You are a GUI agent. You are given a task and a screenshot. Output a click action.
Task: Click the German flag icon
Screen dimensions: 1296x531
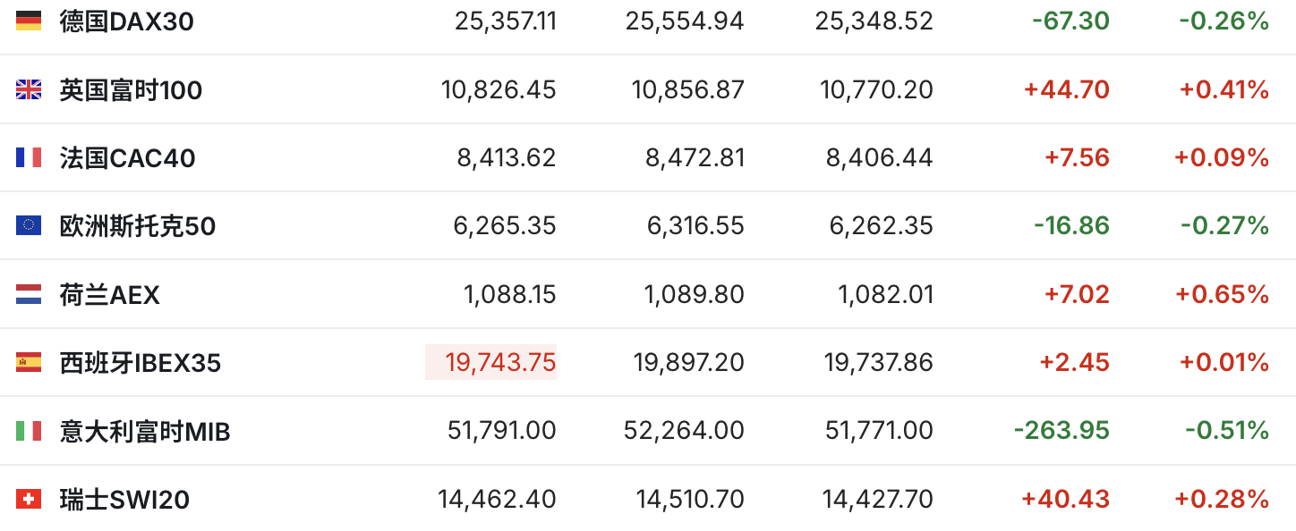coord(29,21)
